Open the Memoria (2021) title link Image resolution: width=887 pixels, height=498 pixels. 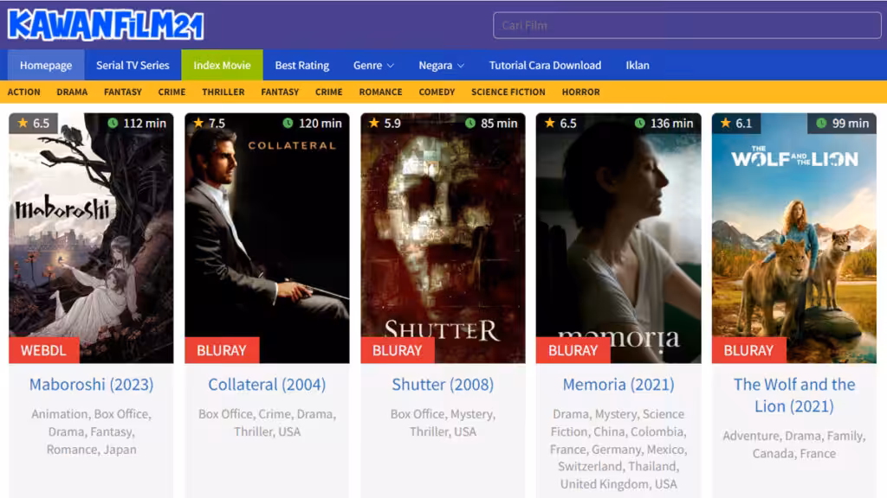[618, 385]
